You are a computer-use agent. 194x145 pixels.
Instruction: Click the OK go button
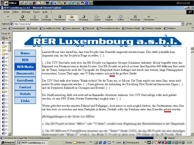point(189,24)
